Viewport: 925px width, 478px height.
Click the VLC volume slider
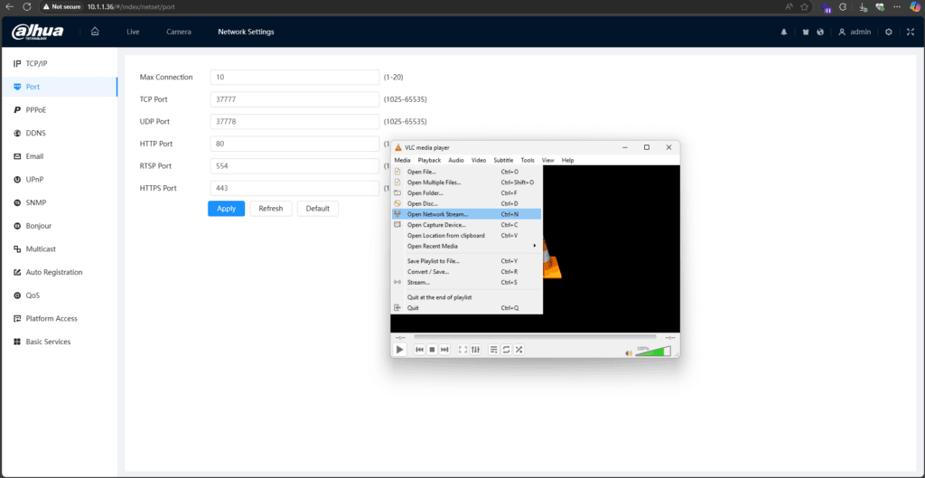653,351
